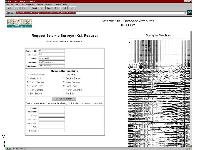Screen dimensions: 200x150
Task: Open the Window menu
Action: (x=58, y=4)
